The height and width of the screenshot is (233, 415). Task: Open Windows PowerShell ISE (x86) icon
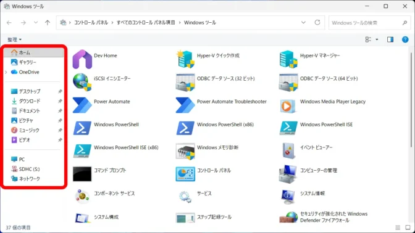tap(82, 151)
